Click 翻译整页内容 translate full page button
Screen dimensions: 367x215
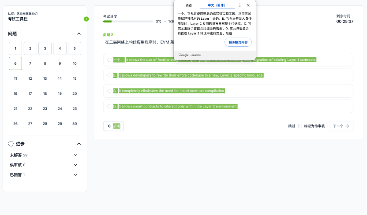(238, 42)
